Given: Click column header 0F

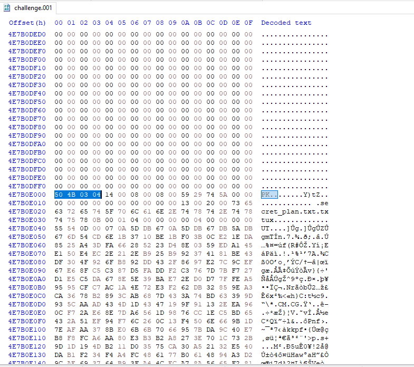Looking at the screenshot, I should click(248, 23).
